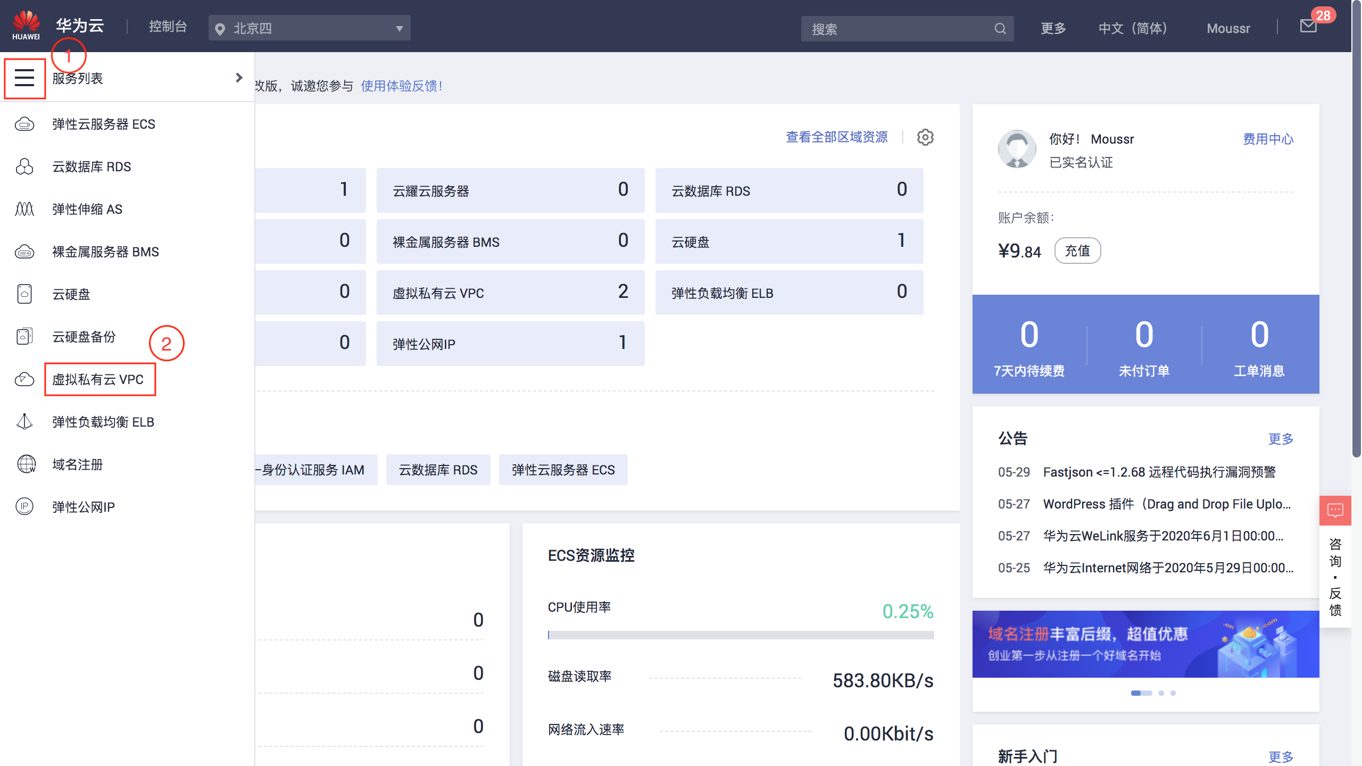Click the 充值 recharge button

point(1077,251)
